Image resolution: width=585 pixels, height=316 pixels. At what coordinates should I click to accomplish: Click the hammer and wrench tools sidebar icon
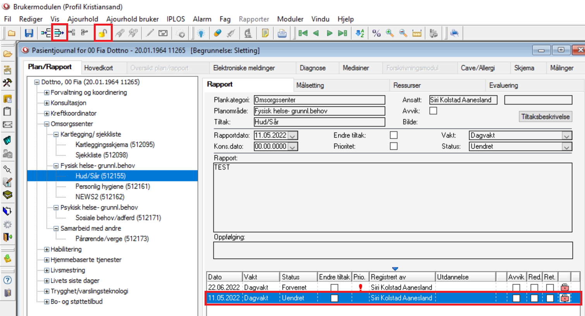point(7,82)
